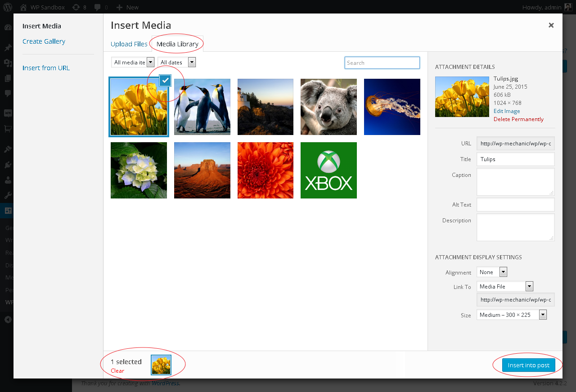Switch to the Upload Files tab
The height and width of the screenshot is (392, 576).
click(x=129, y=44)
